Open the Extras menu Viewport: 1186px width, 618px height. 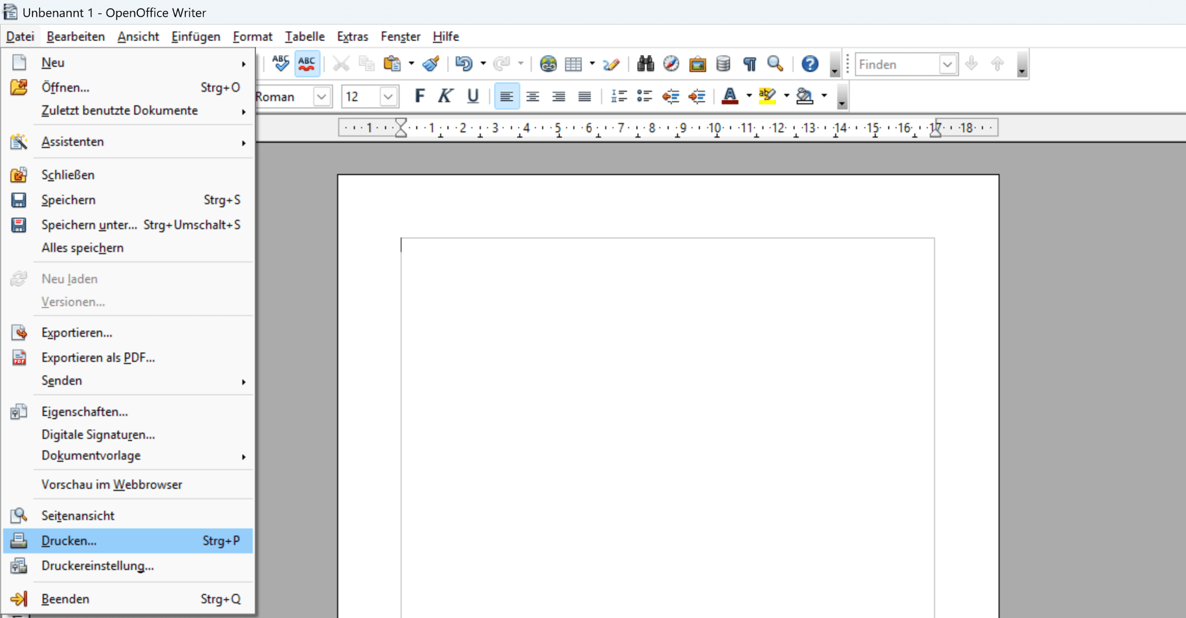[352, 36]
